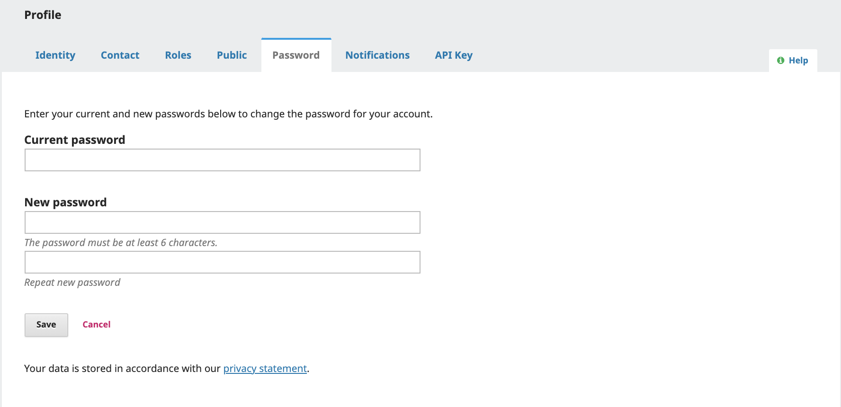841x407 pixels.
Task: Click into the New password field
Action: [222, 222]
